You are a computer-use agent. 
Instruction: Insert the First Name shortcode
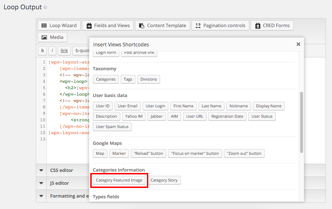183,106
